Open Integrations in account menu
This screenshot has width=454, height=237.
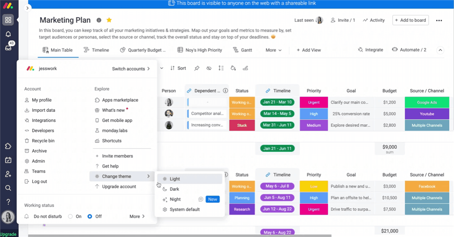40,120
